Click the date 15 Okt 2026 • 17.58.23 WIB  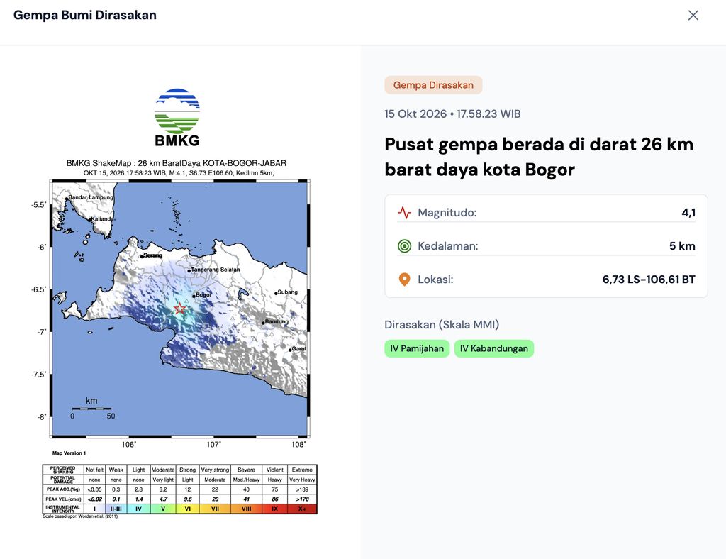pyautogui.click(x=452, y=114)
